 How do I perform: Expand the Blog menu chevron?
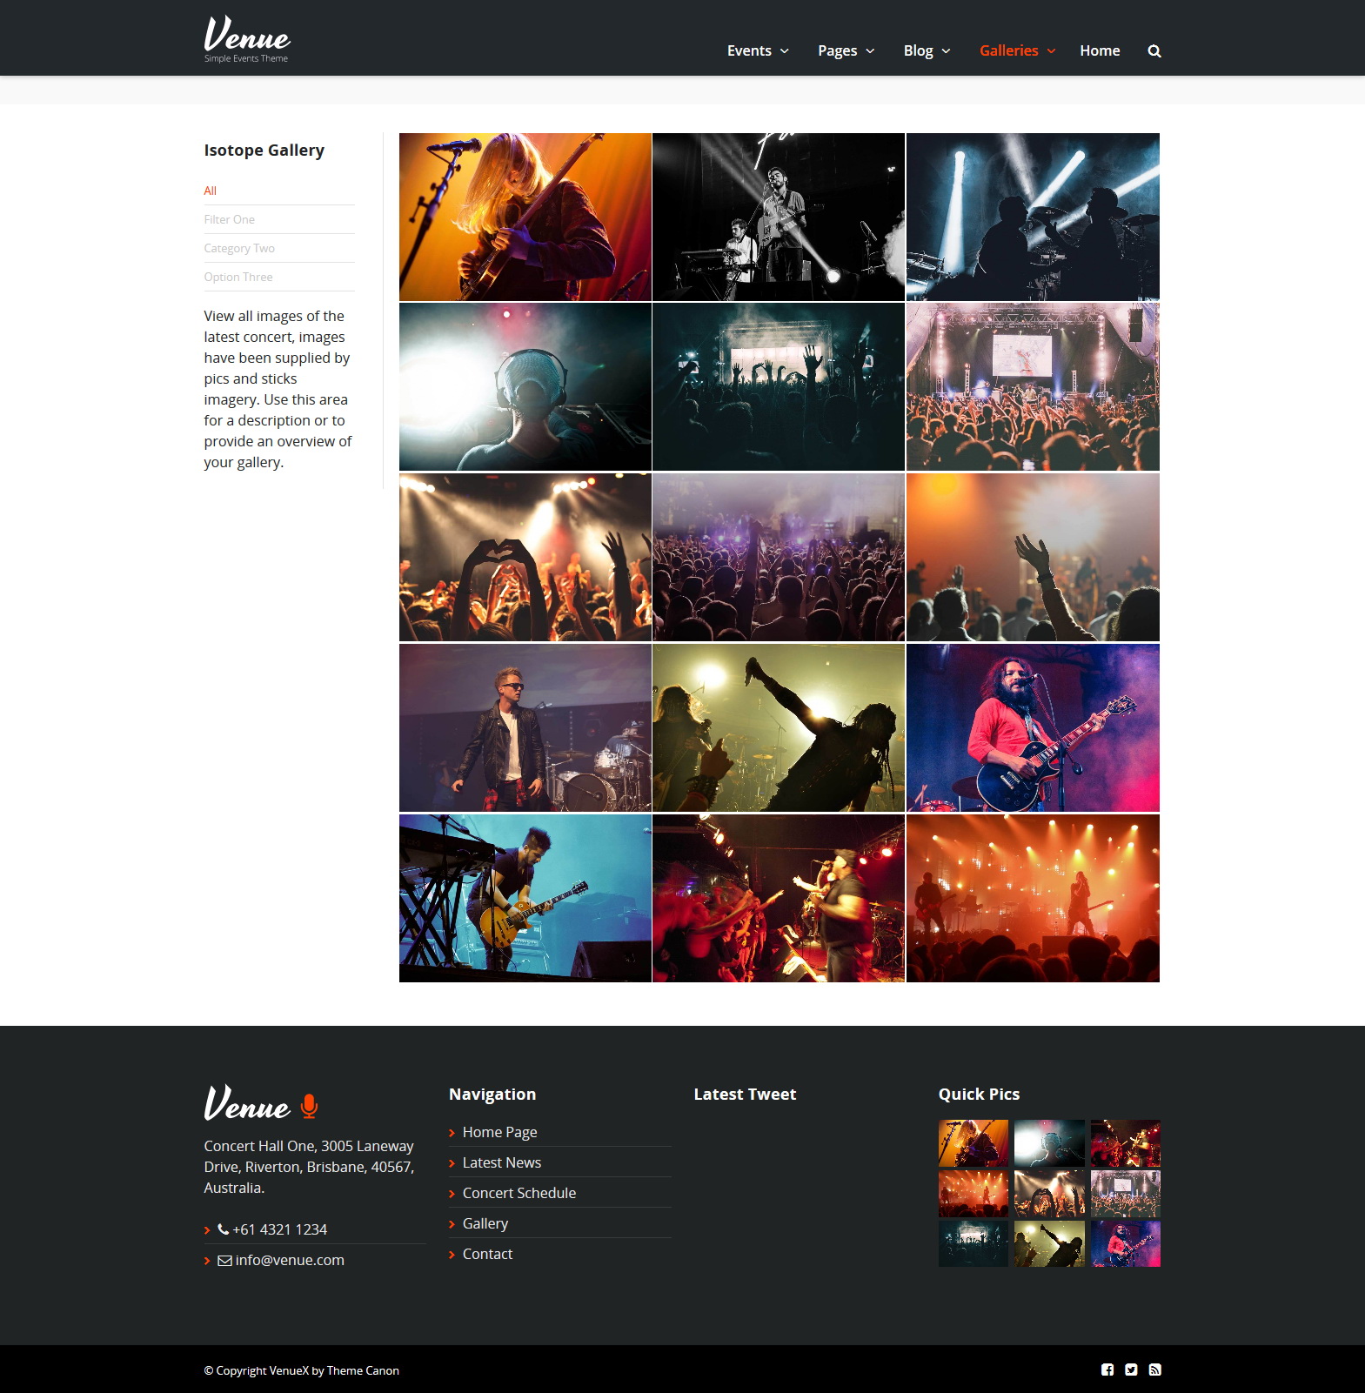946,51
